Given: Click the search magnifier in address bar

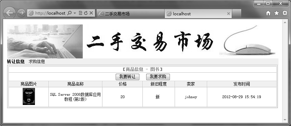Looking at the screenshot, I should coord(69,13).
